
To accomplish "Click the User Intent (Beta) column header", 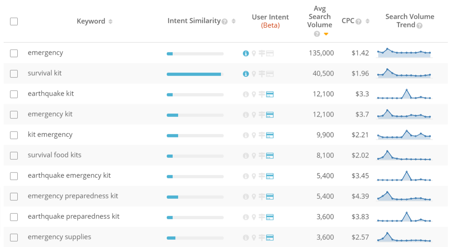I will pyautogui.click(x=270, y=21).
